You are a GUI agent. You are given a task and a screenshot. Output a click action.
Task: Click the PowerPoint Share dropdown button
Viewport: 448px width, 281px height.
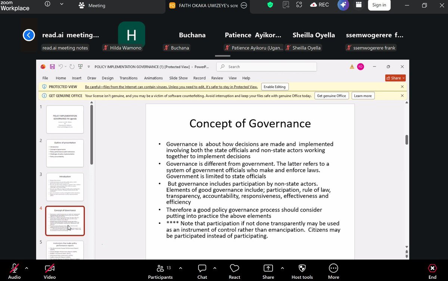click(x=395, y=78)
